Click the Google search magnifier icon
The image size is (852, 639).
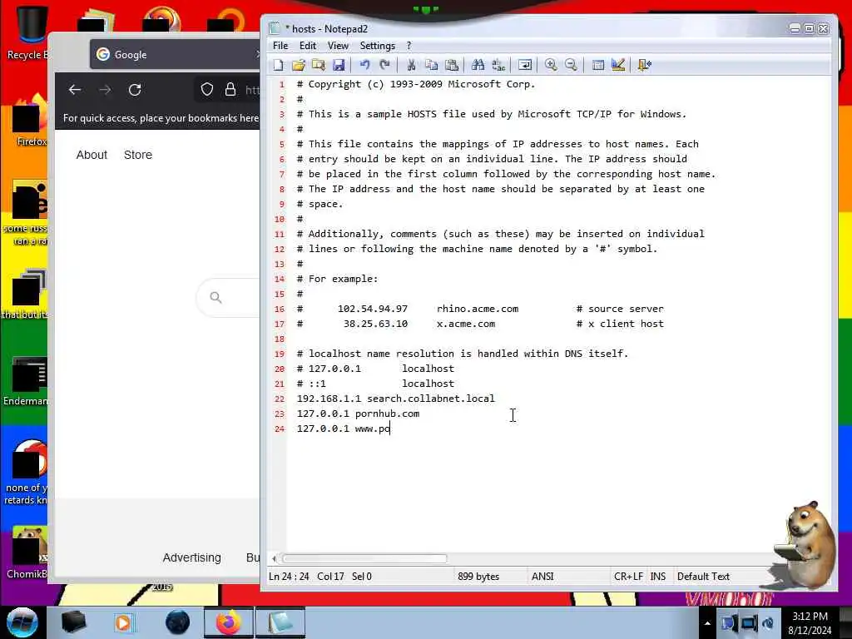click(x=215, y=297)
